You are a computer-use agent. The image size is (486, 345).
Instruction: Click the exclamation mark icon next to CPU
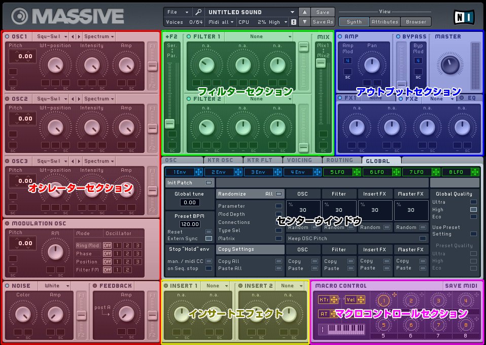pyautogui.click(x=294, y=22)
